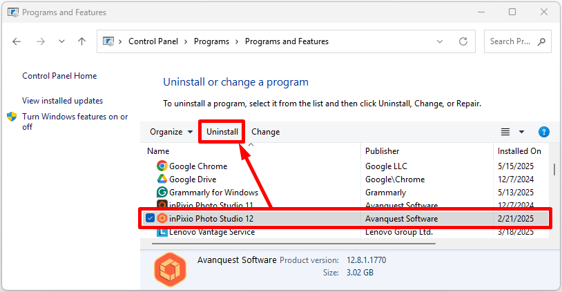Open View installed updates link

62,101
